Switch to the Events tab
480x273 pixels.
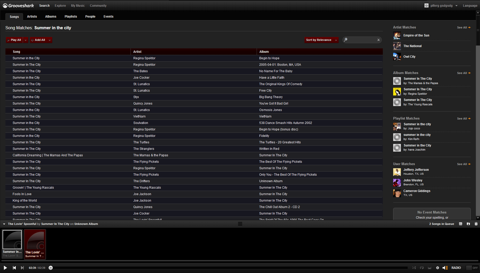pyautogui.click(x=109, y=17)
